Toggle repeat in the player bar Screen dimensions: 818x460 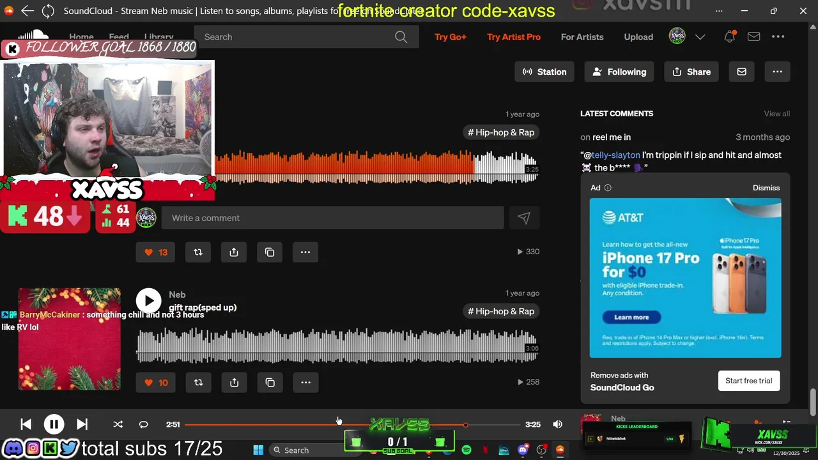click(143, 424)
